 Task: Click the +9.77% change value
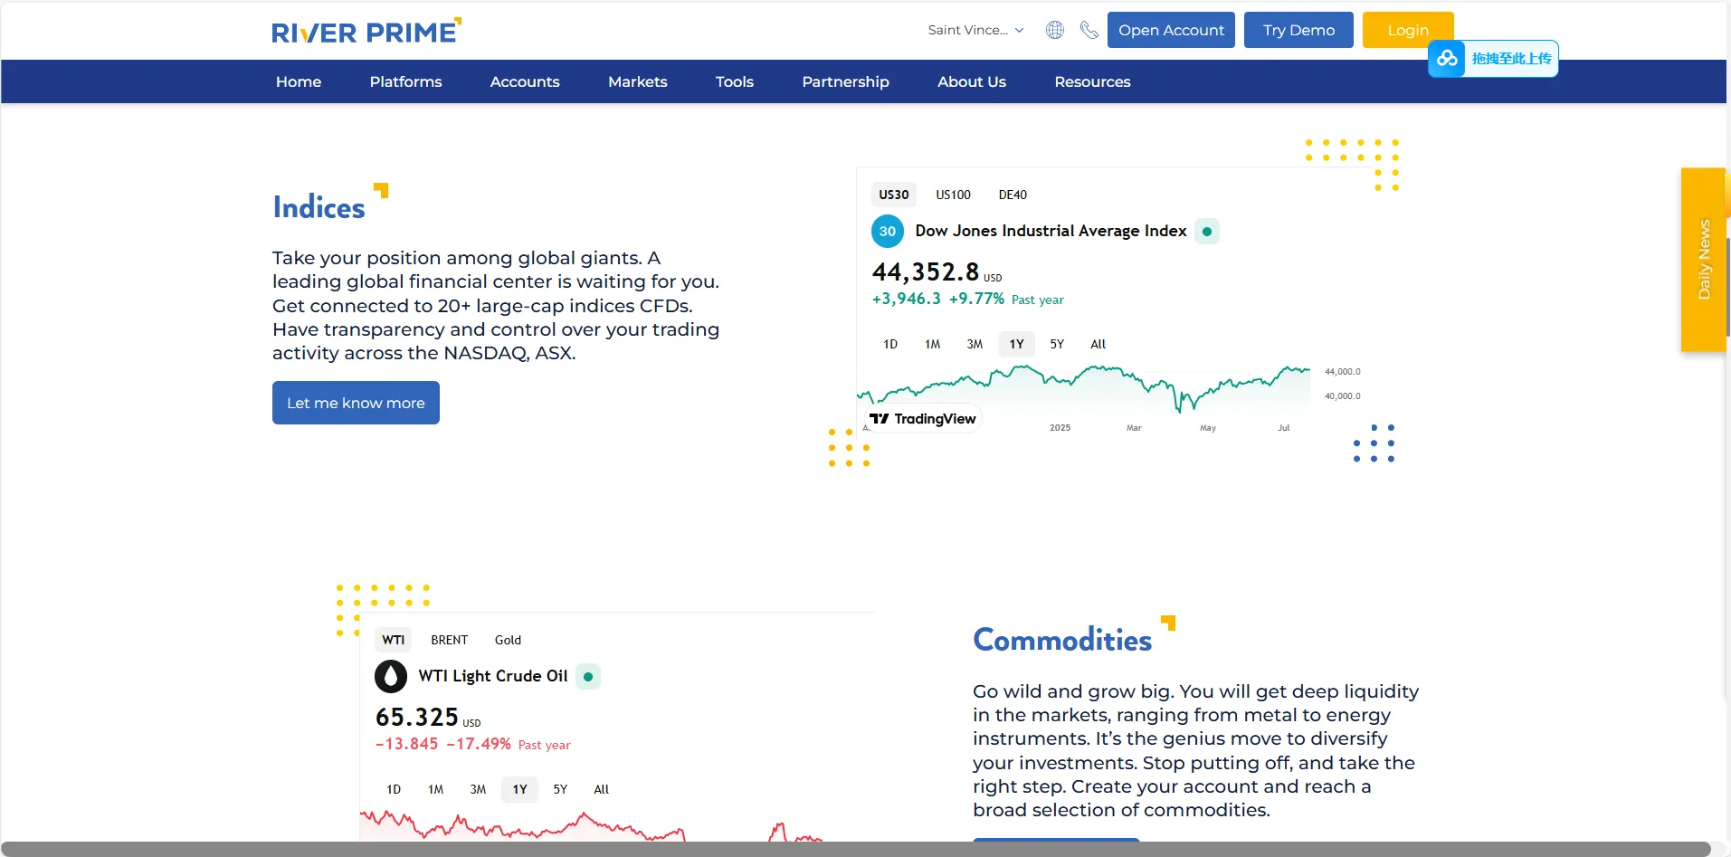[976, 299]
